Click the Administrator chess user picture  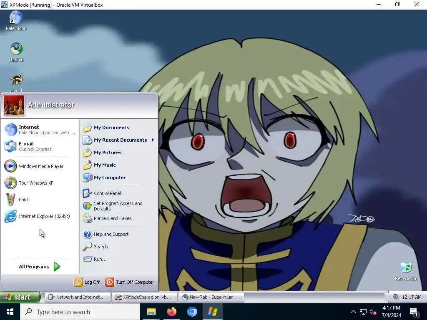[14, 105]
